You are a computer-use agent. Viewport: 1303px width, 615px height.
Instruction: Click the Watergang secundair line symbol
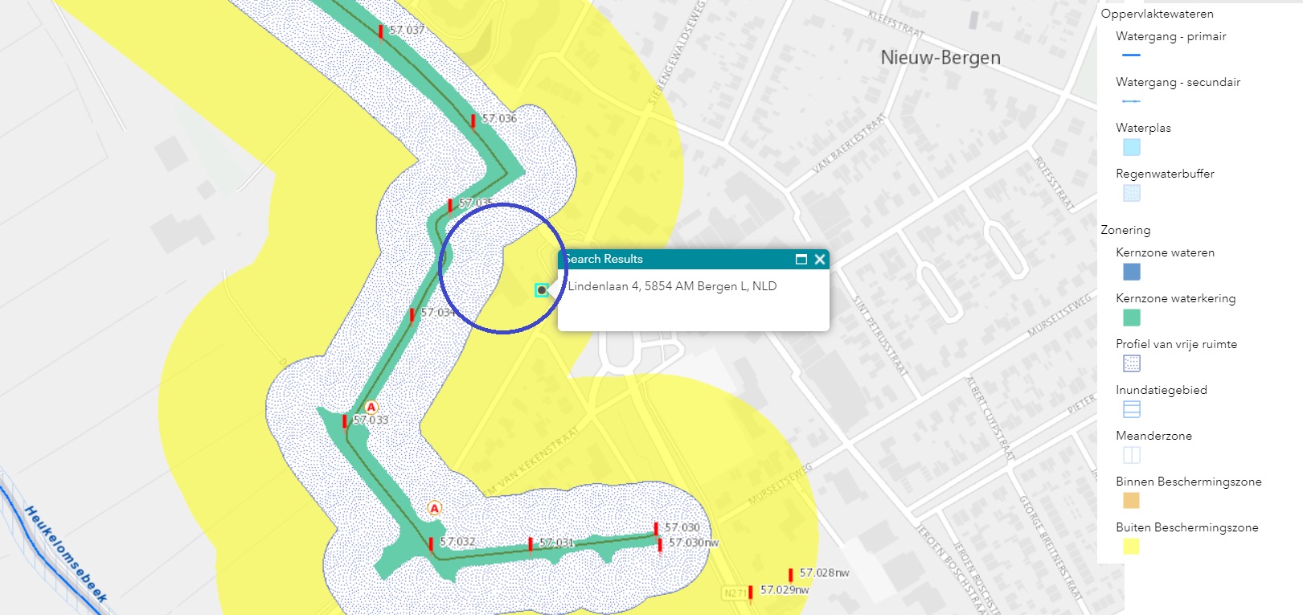click(x=1131, y=101)
